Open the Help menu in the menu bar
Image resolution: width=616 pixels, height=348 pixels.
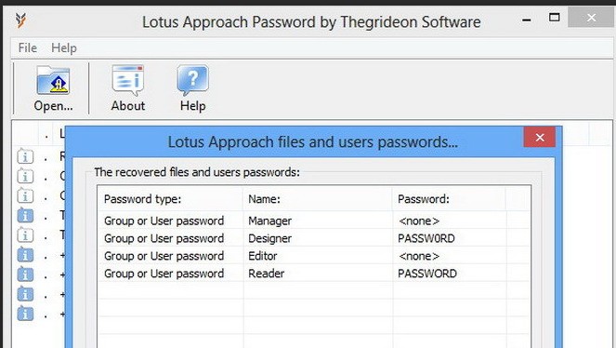64,48
